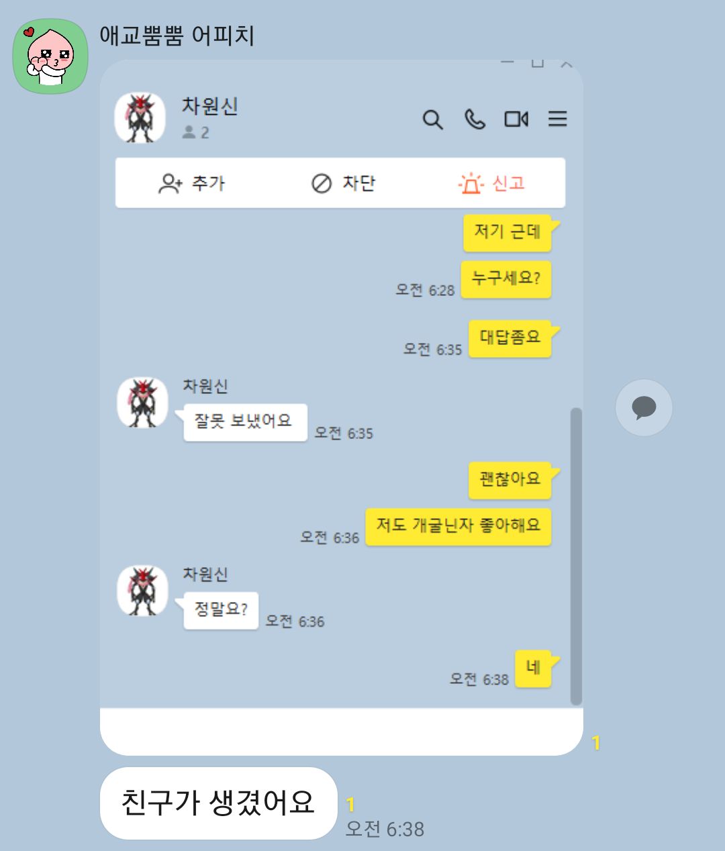Click the chat window vertical scrollbar
This screenshot has height=851, width=725.
(x=576, y=556)
